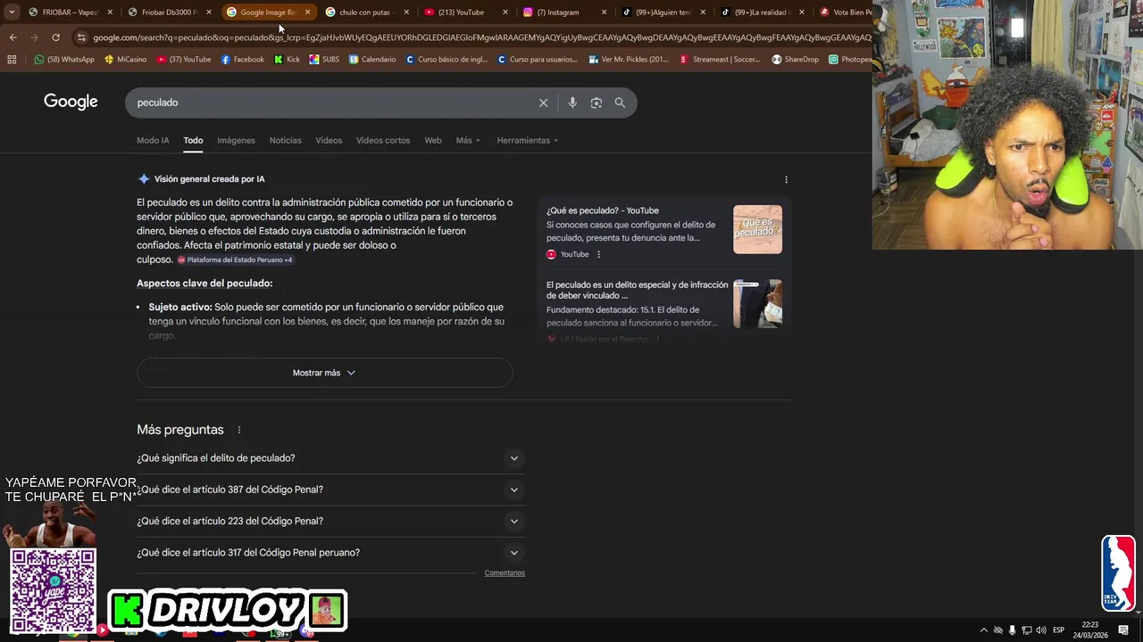The image size is (1143, 642).
Task: Expand question about artículo 387
Action: coord(330,490)
